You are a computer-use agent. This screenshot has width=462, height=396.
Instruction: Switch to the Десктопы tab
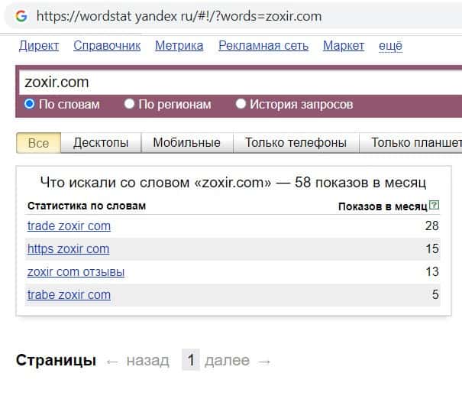pyautogui.click(x=101, y=143)
